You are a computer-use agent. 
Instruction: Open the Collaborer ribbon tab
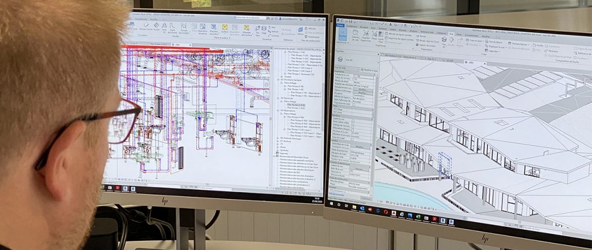click(x=442, y=33)
